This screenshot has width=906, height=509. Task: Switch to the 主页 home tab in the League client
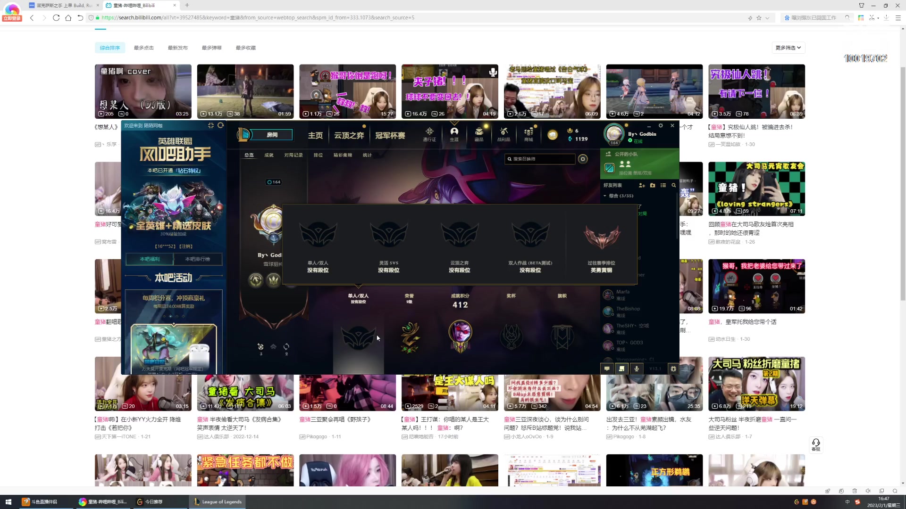[x=315, y=135]
